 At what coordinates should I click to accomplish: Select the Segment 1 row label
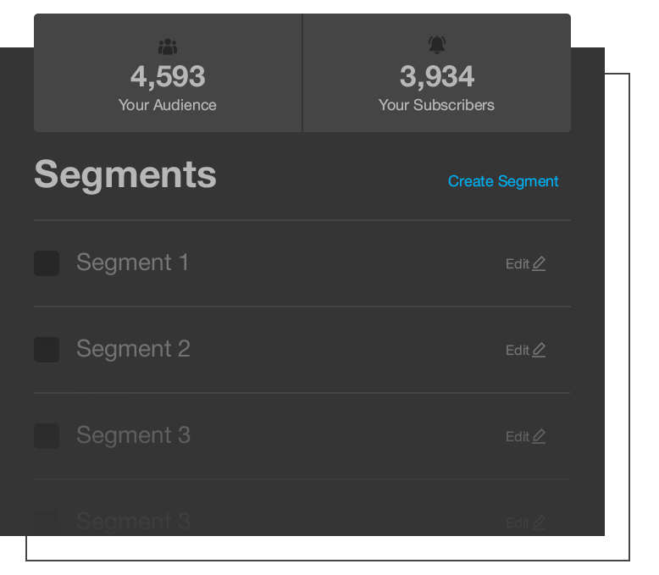pyautogui.click(x=132, y=263)
